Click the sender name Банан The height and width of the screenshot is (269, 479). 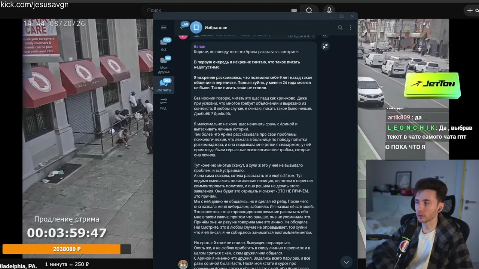pyautogui.click(x=199, y=46)
